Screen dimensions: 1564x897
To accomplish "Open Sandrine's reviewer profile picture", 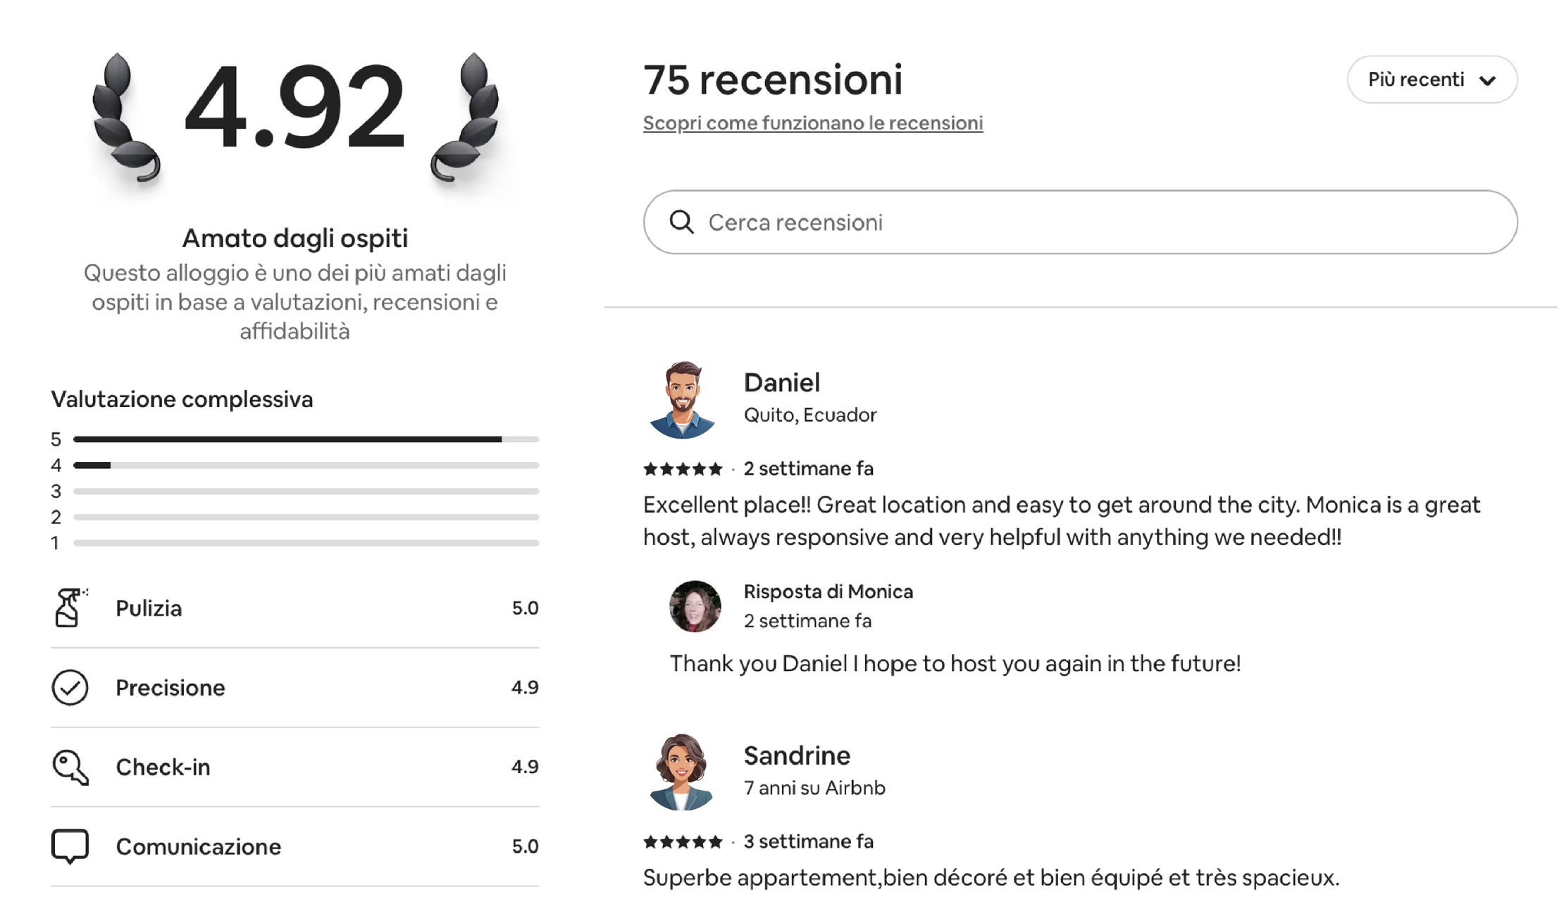I will click(681, 772).
